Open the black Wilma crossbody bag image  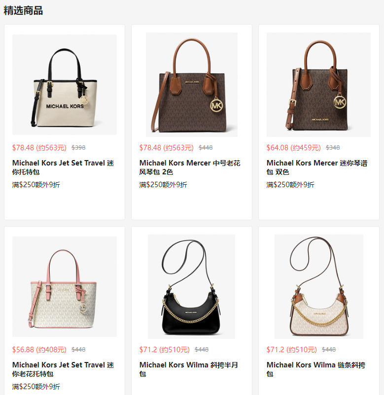[191, 287]
